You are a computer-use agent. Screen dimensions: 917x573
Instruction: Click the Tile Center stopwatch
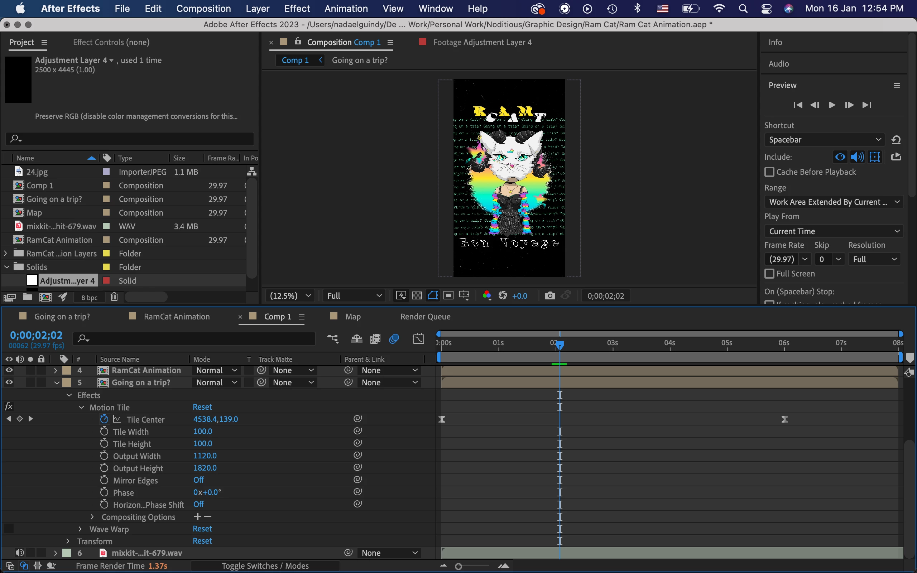(x=104, y=419)
